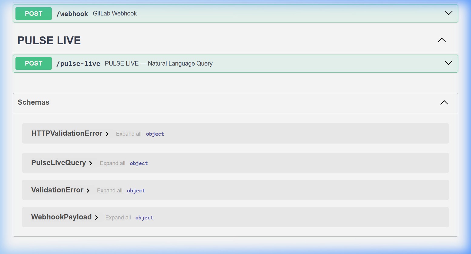
Task: Open the /pulse-live endpoint path
Action: tap(78, 63)
